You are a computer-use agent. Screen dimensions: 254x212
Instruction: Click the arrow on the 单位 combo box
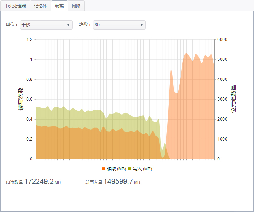point(68,25)
